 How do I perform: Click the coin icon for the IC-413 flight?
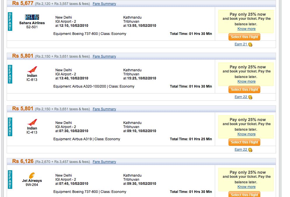coord(250,150)
